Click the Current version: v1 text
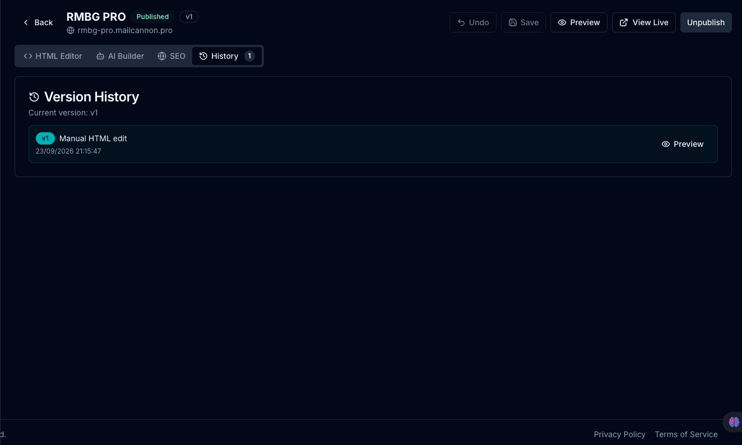The height and width of the screenshot is (445, 742). (63, 113)
